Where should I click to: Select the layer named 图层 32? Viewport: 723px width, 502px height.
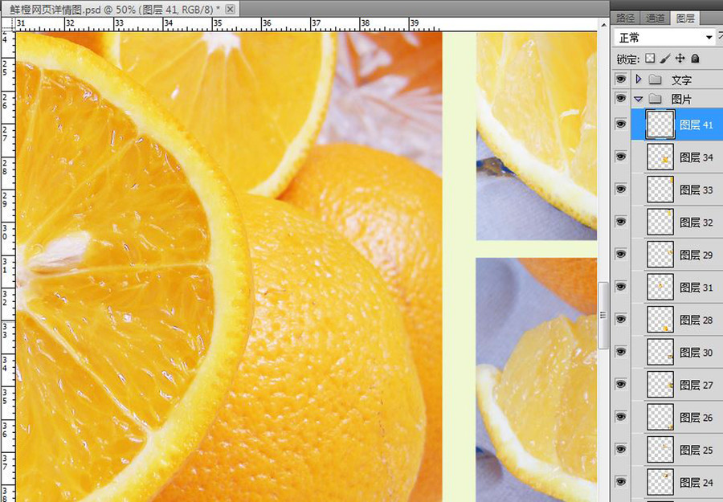pyautogui.click(x=696, y=222)
